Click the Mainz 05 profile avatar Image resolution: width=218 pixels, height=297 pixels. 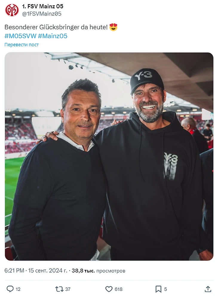tap(12, 10)
